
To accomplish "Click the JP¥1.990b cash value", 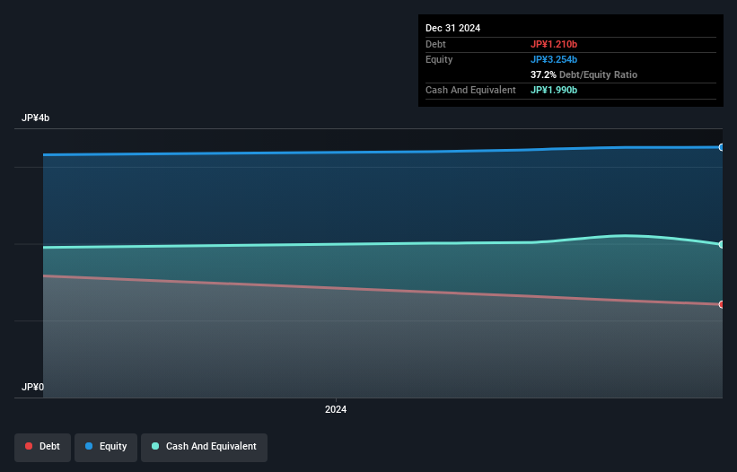I will [554, 90].
